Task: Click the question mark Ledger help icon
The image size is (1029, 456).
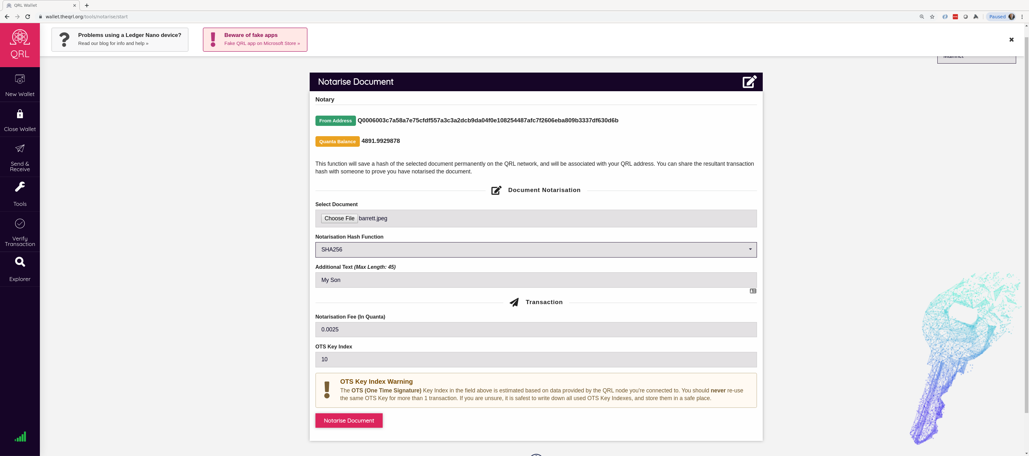Action: [x=64, y=39]
